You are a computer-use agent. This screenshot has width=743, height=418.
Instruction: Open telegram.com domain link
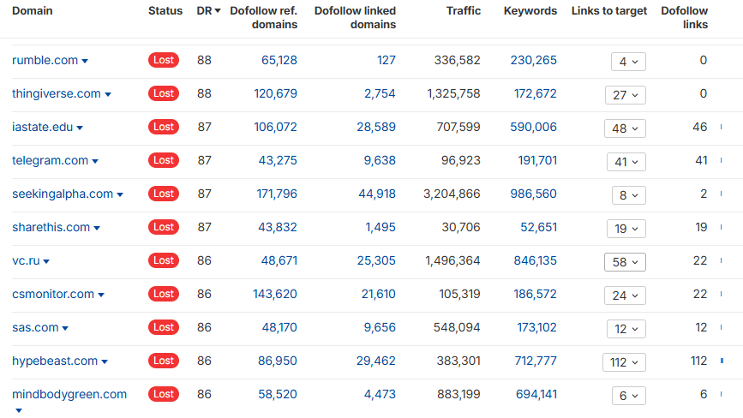[x=51, y=160]
